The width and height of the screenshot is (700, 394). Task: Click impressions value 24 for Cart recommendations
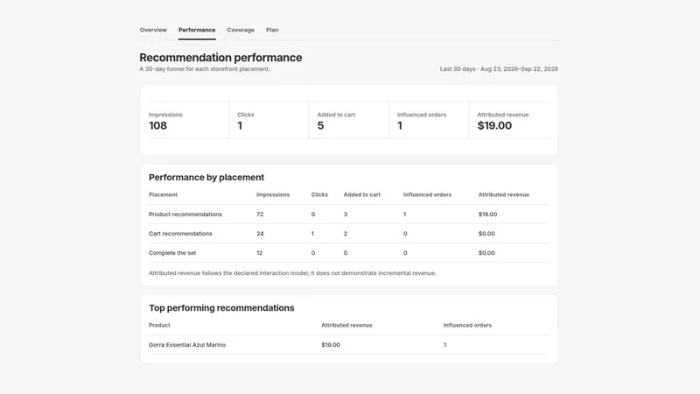(x=260, y=234)
